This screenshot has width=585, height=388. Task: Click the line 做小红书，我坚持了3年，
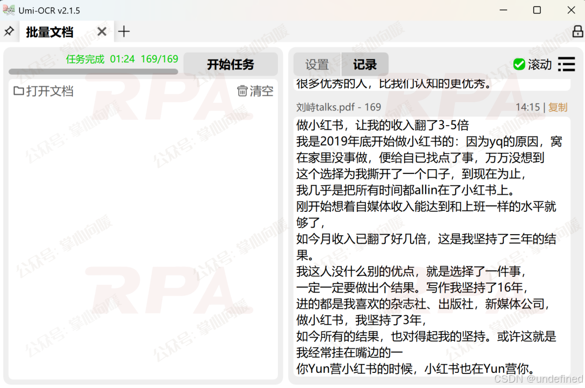point(361,320)
